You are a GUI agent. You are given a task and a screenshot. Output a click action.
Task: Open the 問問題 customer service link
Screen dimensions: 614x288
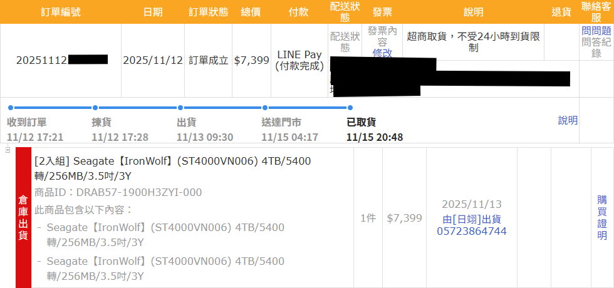click(596, 30)
